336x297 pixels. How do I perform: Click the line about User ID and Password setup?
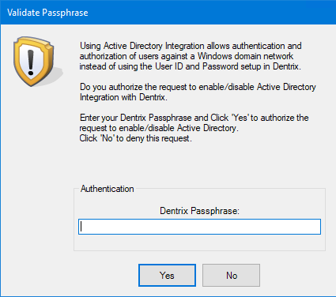coord(190,66)
